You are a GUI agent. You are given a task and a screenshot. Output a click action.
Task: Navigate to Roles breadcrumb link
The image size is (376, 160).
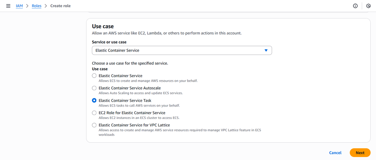click(37, 6)
